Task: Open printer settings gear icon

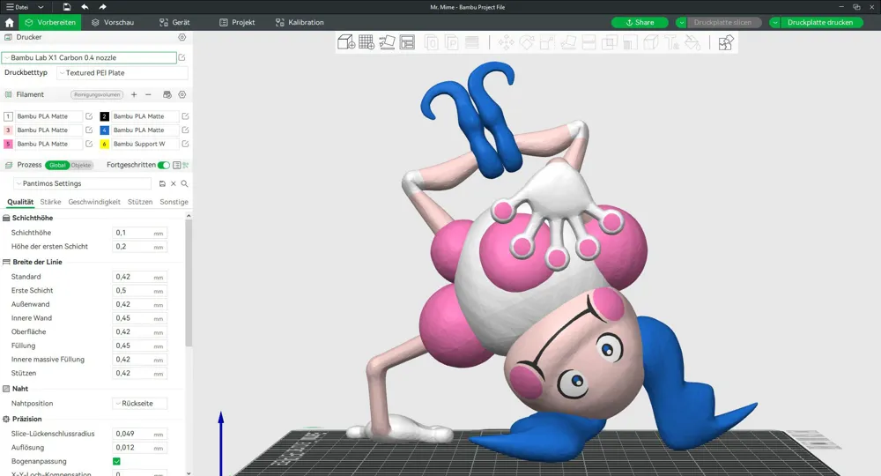Action: [x=182, y=37]
